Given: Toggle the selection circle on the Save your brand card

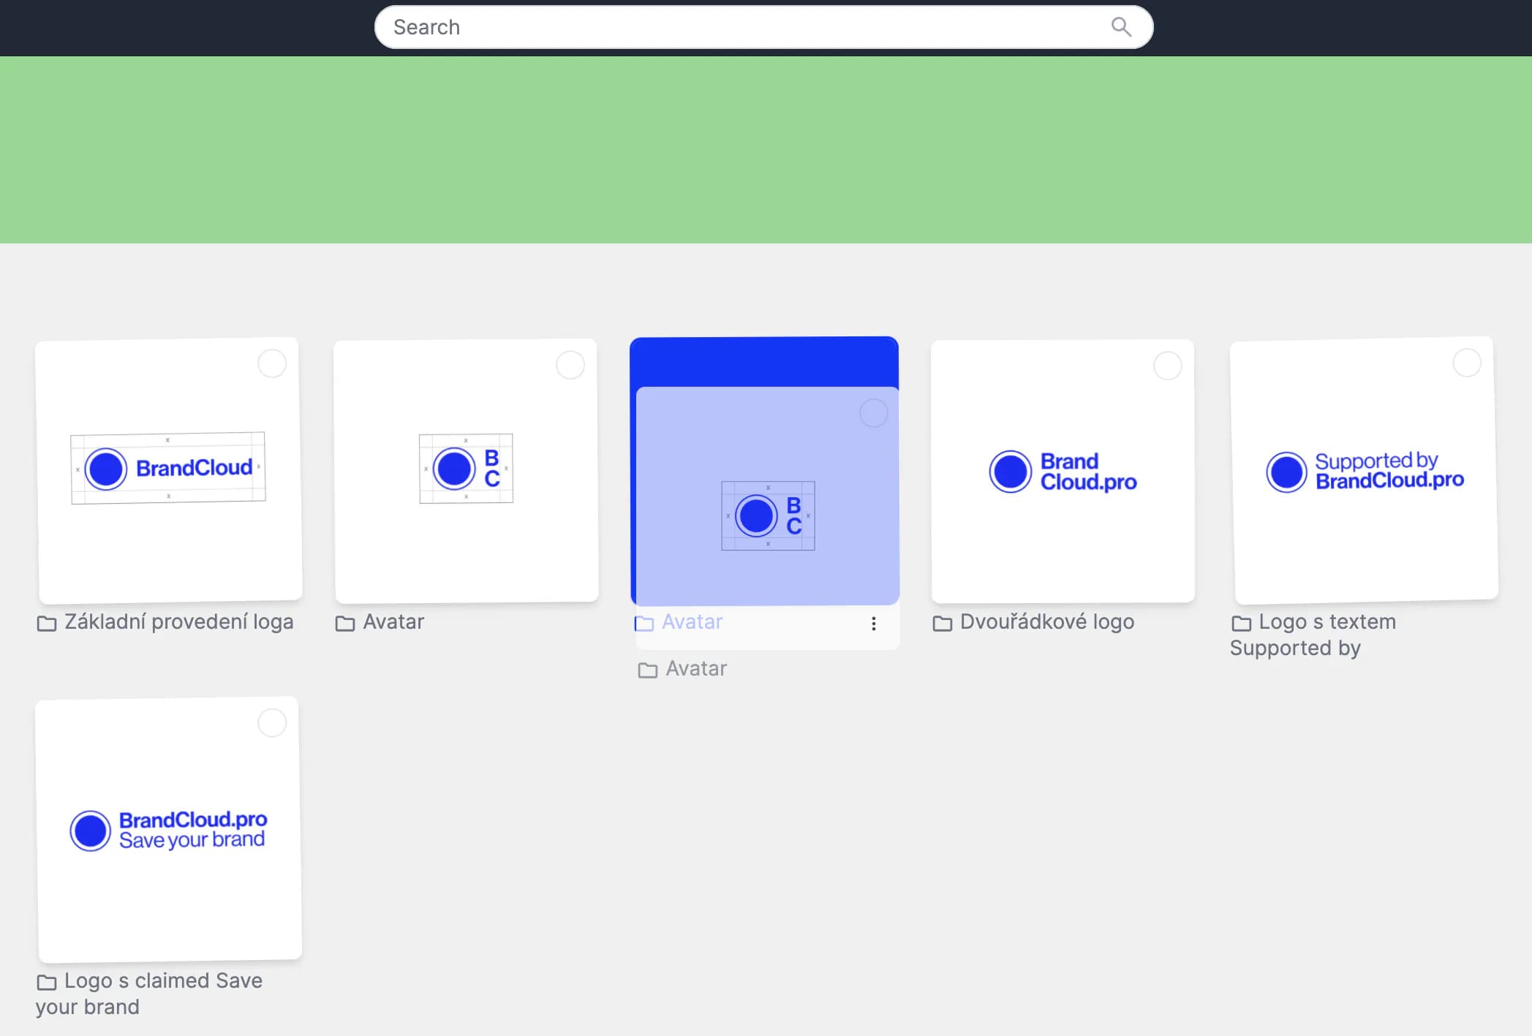Looking at the screenshot, I should [x=272, y=723].
